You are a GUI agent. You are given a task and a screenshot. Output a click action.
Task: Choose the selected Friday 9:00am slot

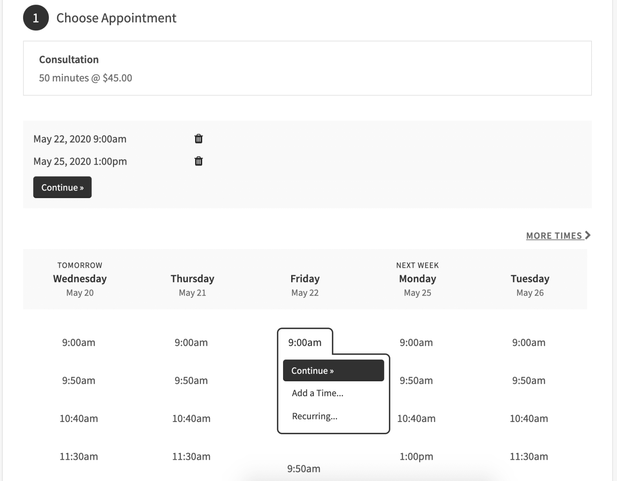coord(305,342)
